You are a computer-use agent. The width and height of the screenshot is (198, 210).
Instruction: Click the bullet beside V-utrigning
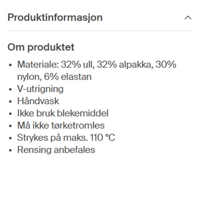click(x=11, y=90)
